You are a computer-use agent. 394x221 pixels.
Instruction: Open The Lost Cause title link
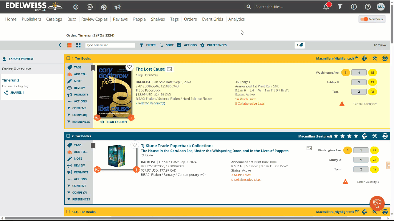coord(150,69)
